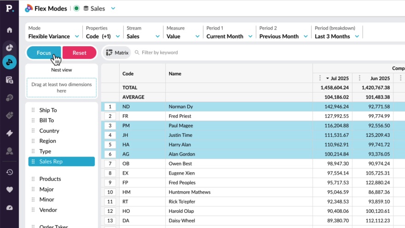Click the name Huntmore Mathews
This screenshot has height=228, width=405.
[x=190, y=192]
